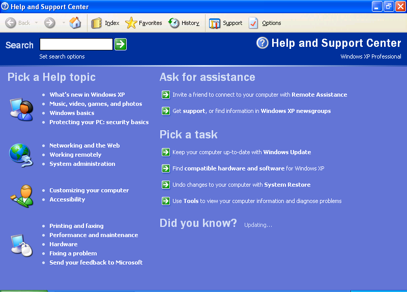Open the History clock icon

(173, 23)
